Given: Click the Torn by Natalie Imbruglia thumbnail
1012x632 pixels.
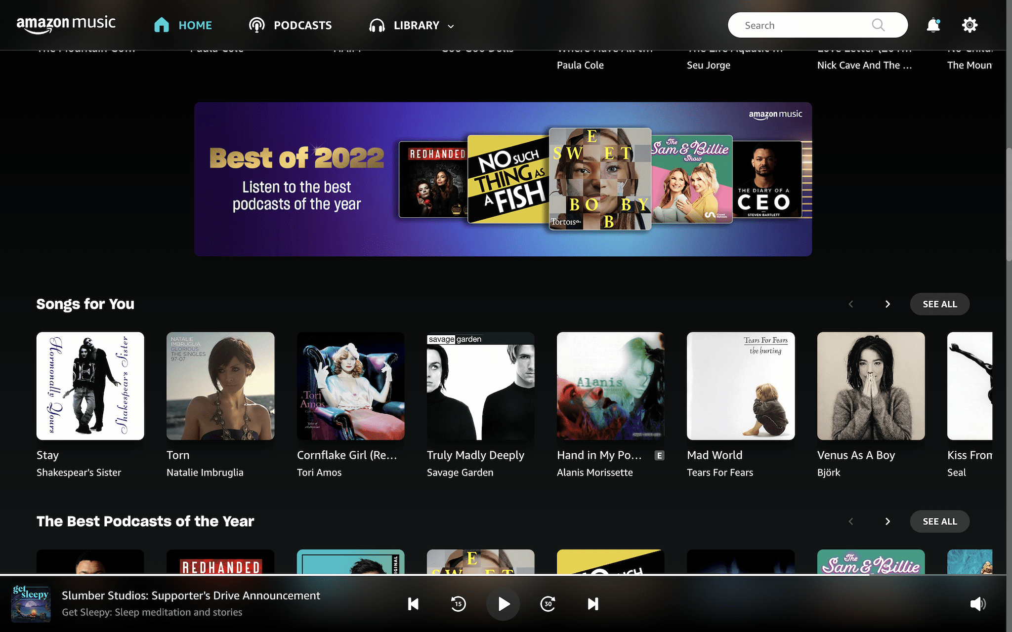Looking at the screenshot, I should click(220, 386).
